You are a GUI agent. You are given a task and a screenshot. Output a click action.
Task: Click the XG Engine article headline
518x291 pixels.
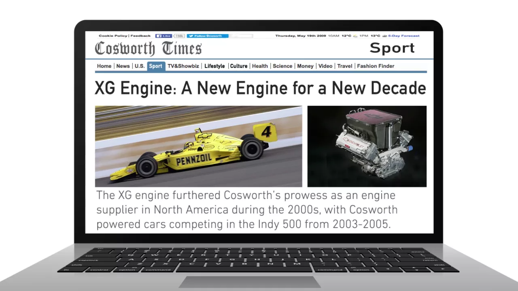(260, 88)
